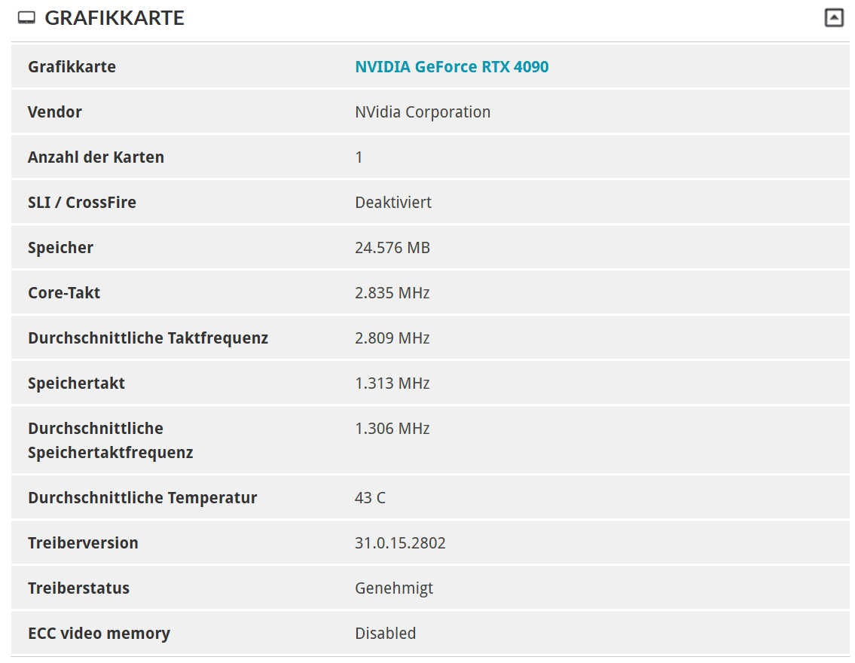Viewport: 855px width, 663px height.
Task: Click the driver version "31.0.15.2802"
Action: tap(400, 543)
